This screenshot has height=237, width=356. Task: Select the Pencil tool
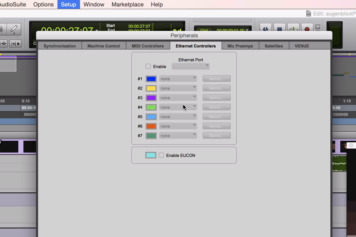[x=14, y=29]
